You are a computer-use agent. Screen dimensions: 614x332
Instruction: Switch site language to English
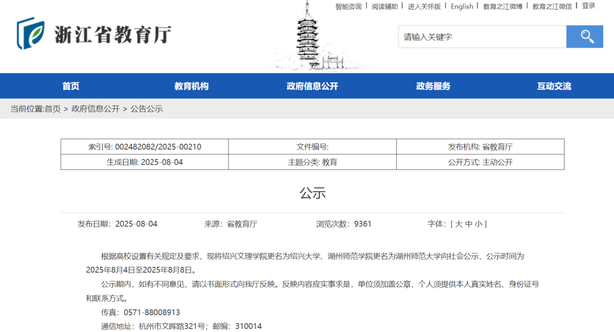[x=462, y=6]
